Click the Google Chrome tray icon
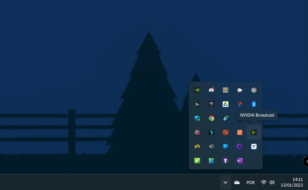The height and width of the screenshot is (190, 308). [x=211, y=118]
